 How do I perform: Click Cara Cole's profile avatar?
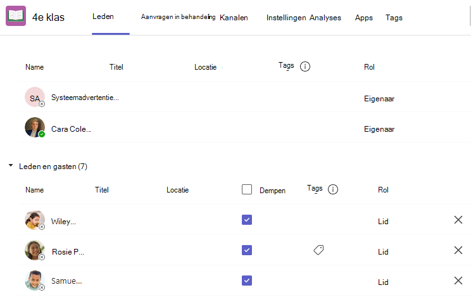[x=35, y=127]
